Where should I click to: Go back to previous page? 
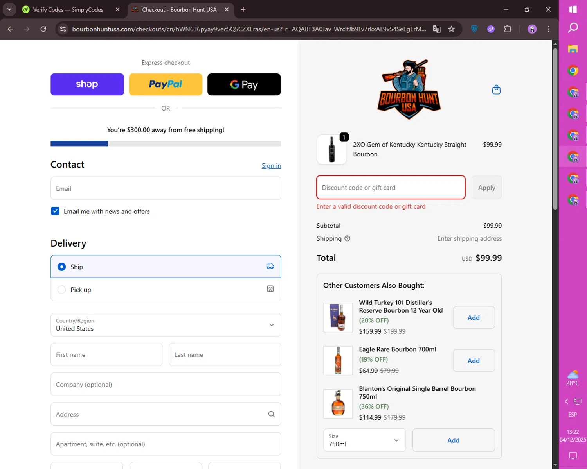11,29
